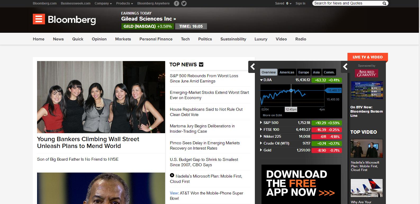Collapse the market data panel arrow
The width and height of the screenshot is (420, 204).
point(252,67)
